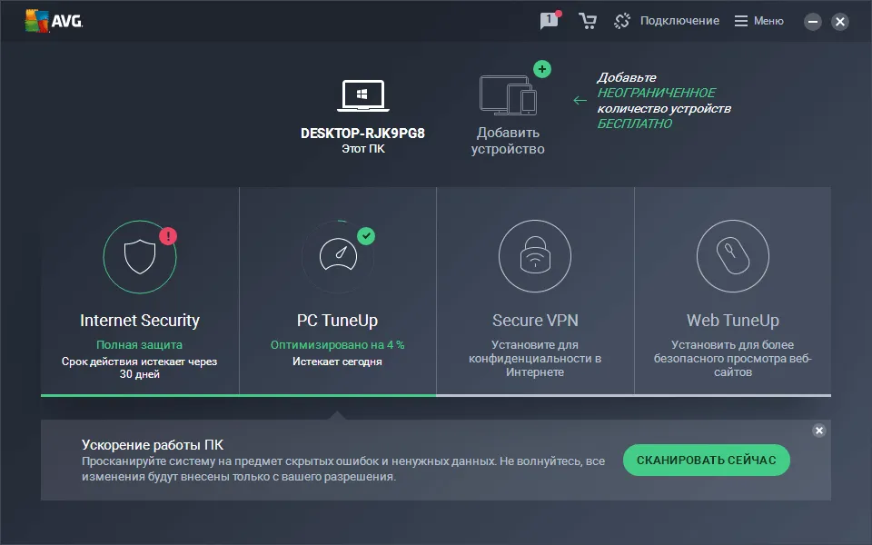Click the Secure VPN padlock icon
872x545 pixels.
point(535,256)
